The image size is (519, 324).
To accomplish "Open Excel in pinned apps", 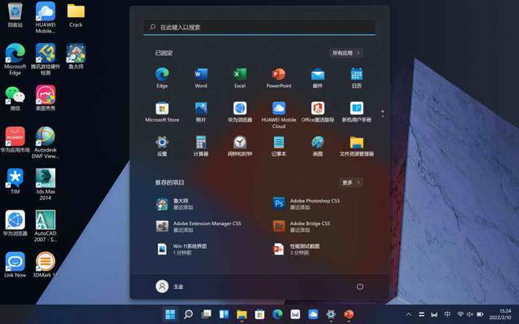I will click(240, 78).
